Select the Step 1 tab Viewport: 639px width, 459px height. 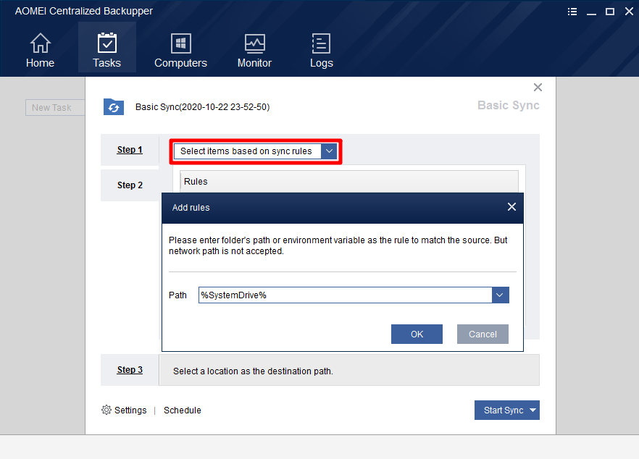[130, 150]
